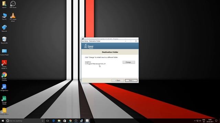
Task: Click the network tray icon
Action: pos(198,121)
